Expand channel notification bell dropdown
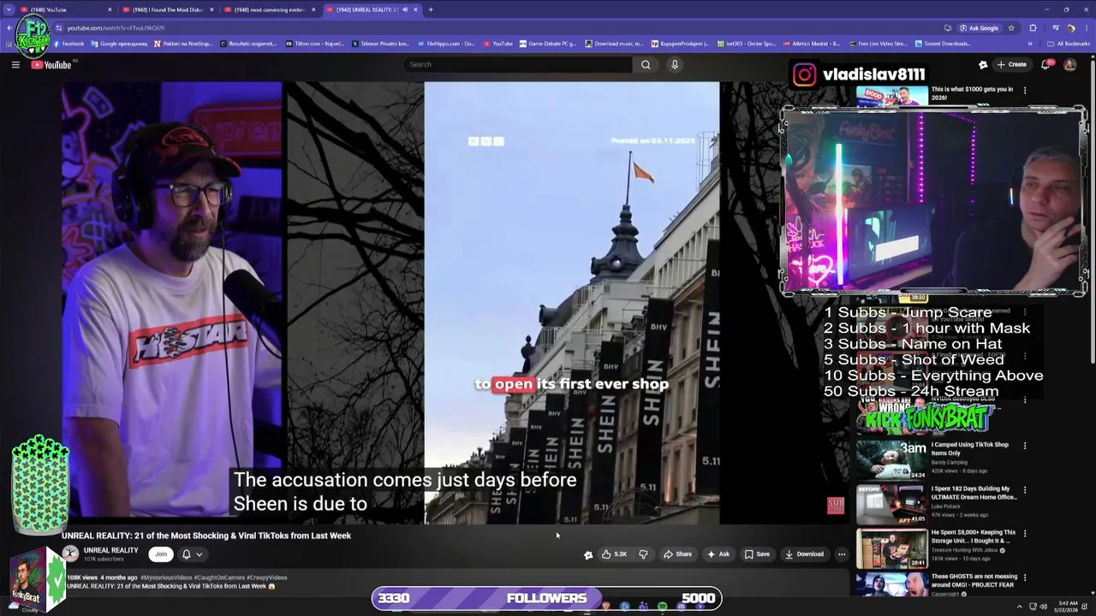Screen dimensions: 1096x616 pos(199,554)
